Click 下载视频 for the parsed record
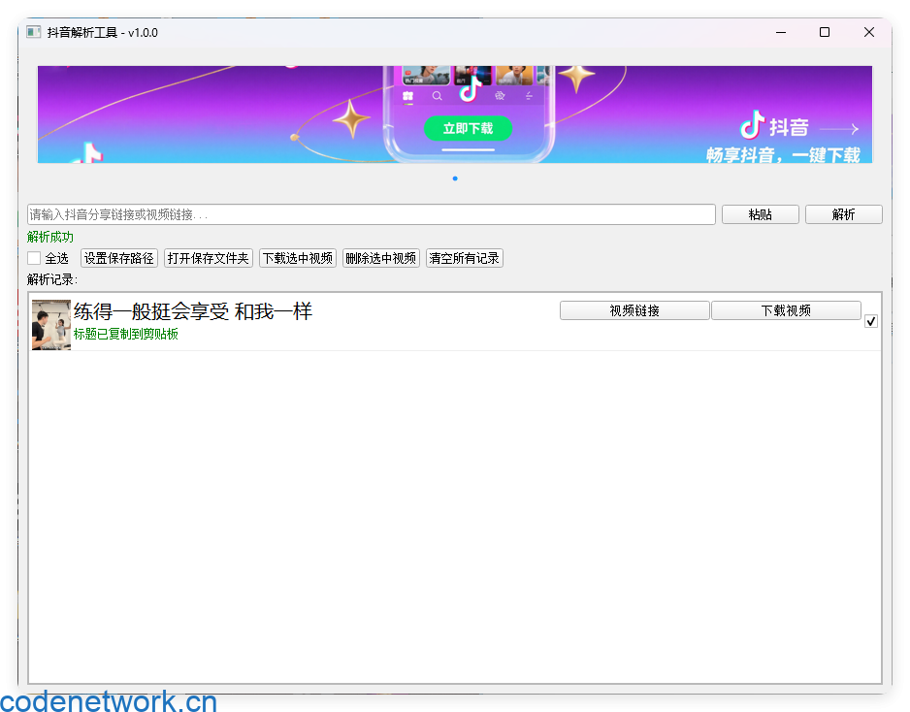The image size is (910, 712). pyautogui.click(x=786, y=310)
